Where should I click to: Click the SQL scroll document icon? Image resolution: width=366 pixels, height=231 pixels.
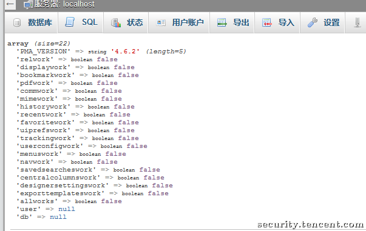click(70, 22)
